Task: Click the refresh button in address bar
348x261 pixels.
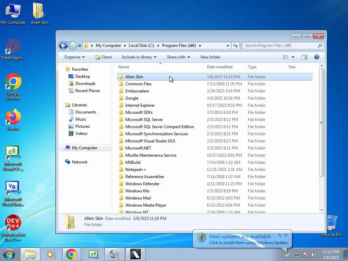Action: coord(235,46)
